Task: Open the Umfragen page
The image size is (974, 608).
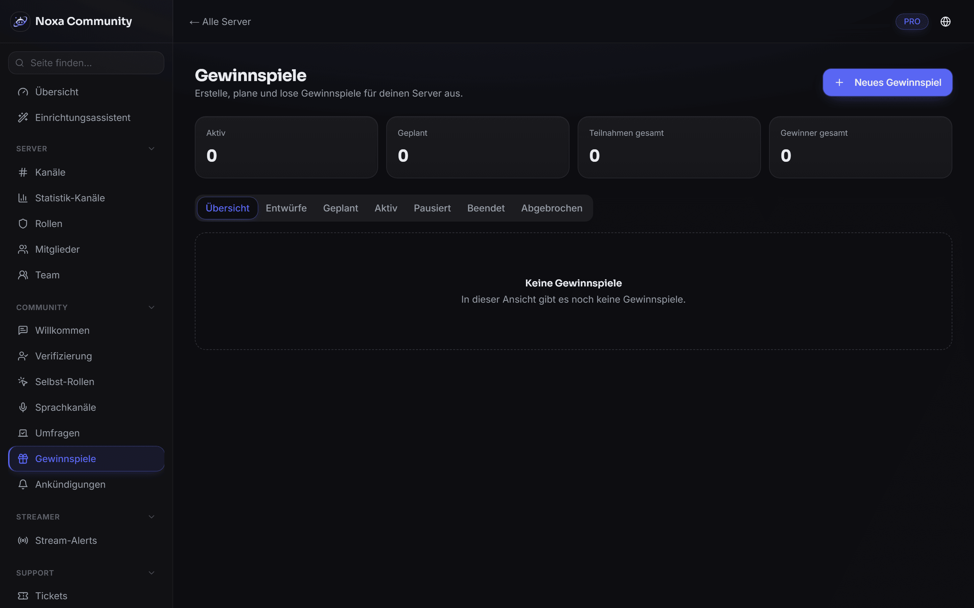Action: click(86, 433)
